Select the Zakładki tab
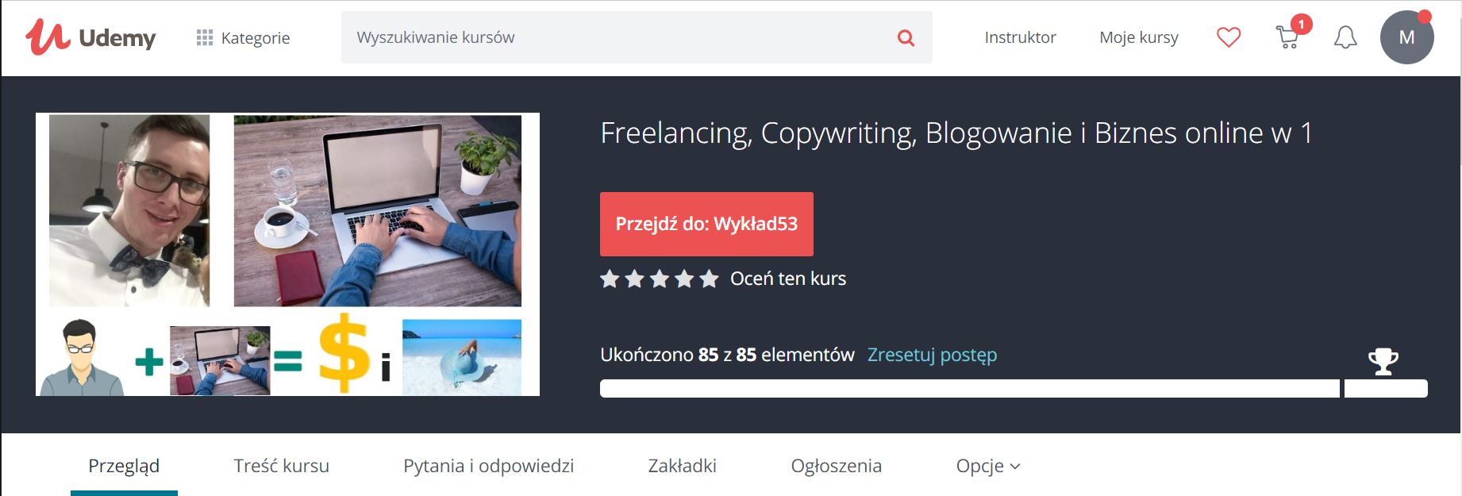 point(682,466)
